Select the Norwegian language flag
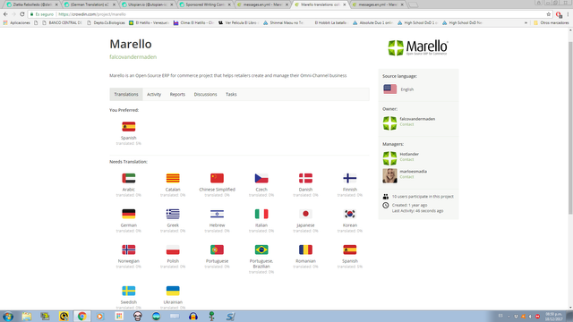The image size is (573, 322). 129,250
